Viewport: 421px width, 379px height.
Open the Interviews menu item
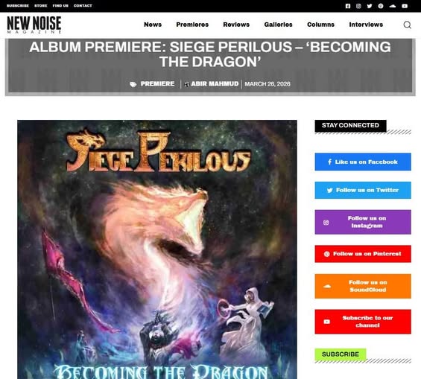366,25
